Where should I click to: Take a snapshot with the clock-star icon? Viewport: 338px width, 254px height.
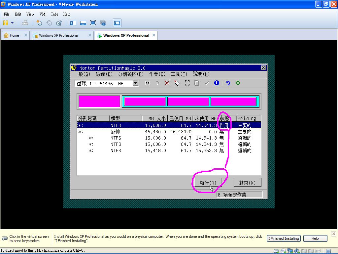pyautogui.click(x=39, y=23)
